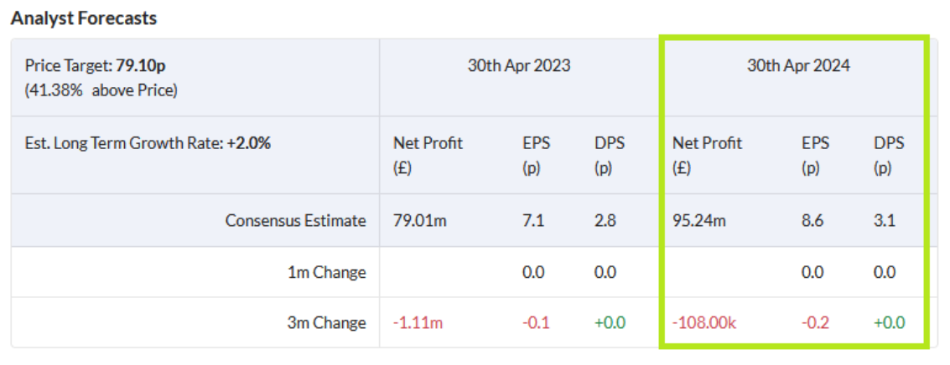Select the 30th Apr 2024 column header
950x365 pixels.
click(798, 65)
